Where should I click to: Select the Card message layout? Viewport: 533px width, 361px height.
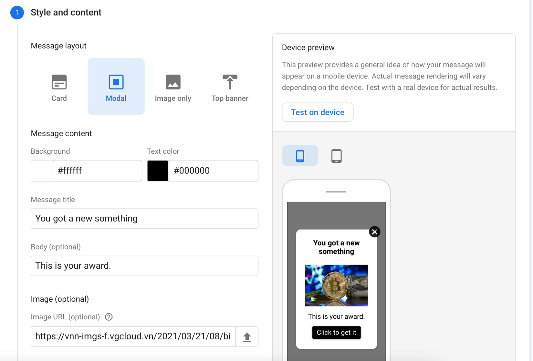pyautogui.click(x=59, y=87)
